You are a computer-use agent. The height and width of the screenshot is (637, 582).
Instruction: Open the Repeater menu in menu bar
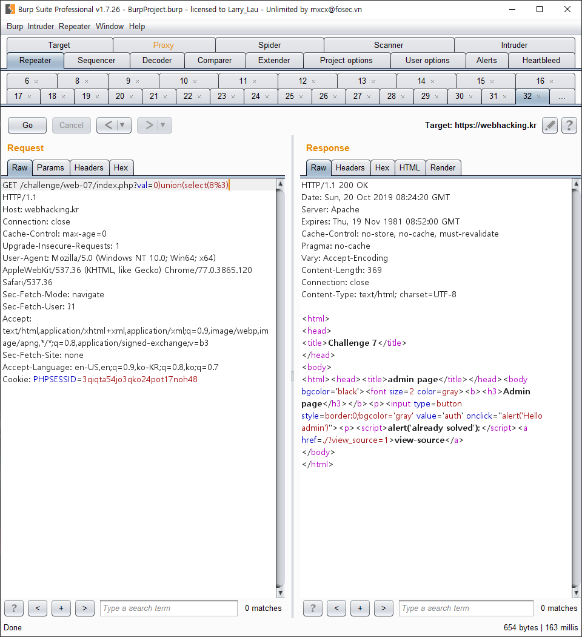tap(75, 27)
